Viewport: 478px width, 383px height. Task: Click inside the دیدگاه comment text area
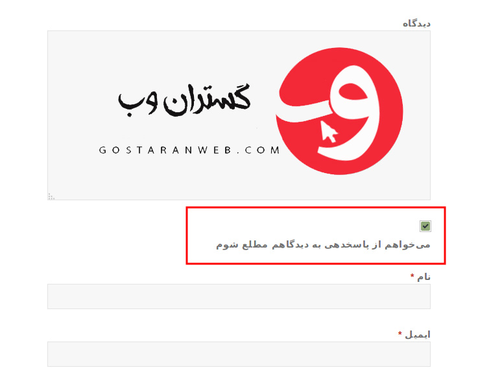[239, 115]
